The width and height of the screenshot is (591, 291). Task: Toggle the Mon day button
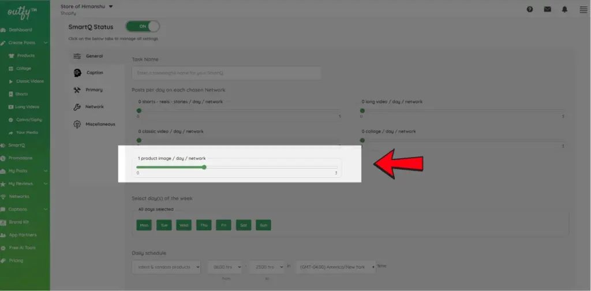pos(144,225)
